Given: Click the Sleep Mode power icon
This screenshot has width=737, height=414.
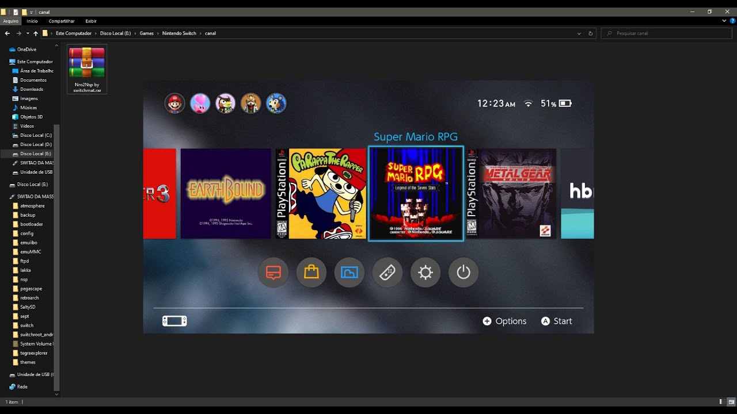Looking at the screenshot, I should pyautogui.click(x=464, y=273).
